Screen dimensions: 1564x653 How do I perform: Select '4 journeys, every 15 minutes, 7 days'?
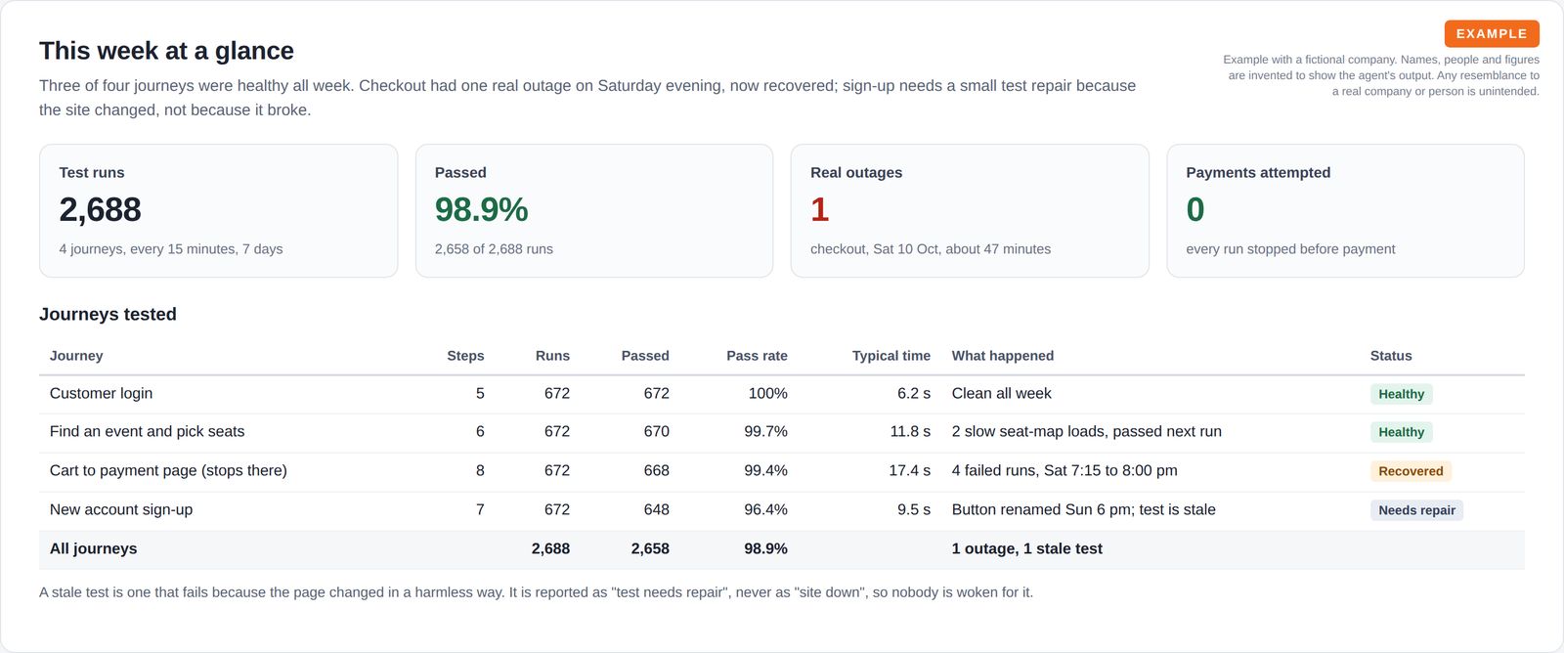coord(171,249)
